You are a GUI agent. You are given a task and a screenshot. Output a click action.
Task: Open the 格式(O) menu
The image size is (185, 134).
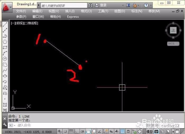coord(86,11)
